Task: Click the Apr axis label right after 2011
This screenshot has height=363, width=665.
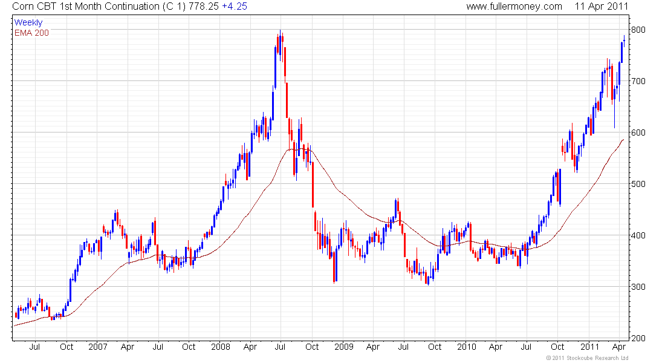Action: click(x=619, y=347)
